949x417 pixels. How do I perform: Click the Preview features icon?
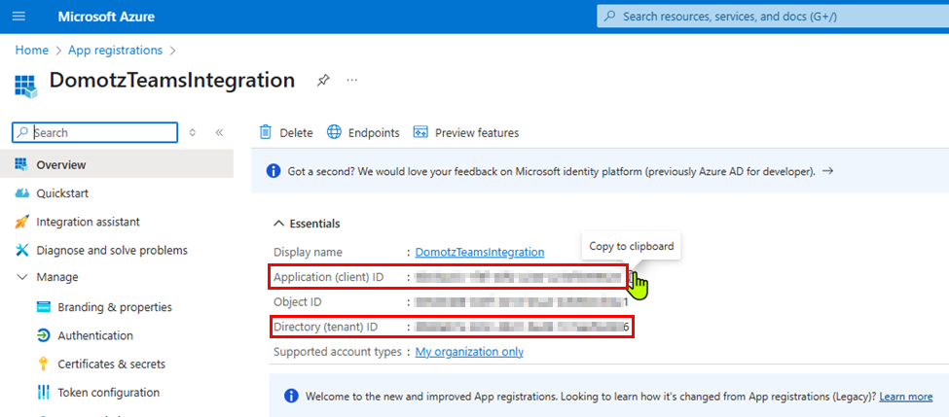coord(420,132)
